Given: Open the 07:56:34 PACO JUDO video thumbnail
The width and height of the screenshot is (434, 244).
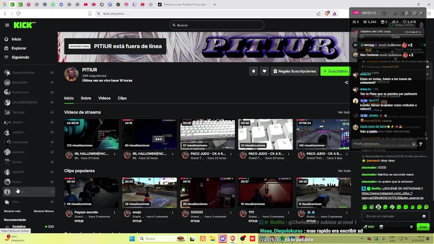Looking at the screenshot, I should pyautogui.click(x=323, y=134).
